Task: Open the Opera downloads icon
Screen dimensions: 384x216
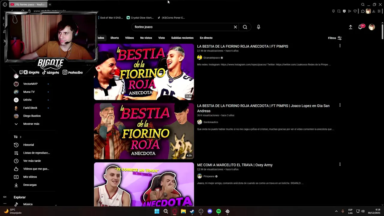Action: click(x=373, y=11)
